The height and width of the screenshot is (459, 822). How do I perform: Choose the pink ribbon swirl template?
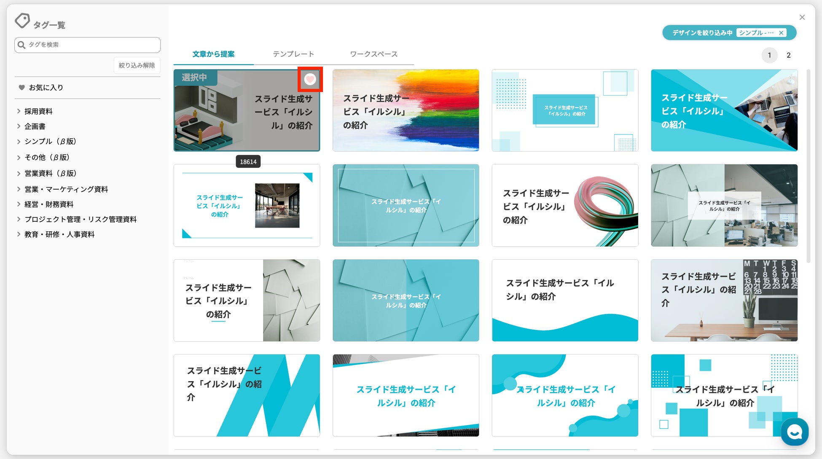coord(564,205)
